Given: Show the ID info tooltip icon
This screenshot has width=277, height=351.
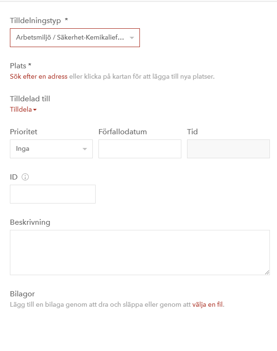Looking at the screenshot, I should (x=25, y=177).
